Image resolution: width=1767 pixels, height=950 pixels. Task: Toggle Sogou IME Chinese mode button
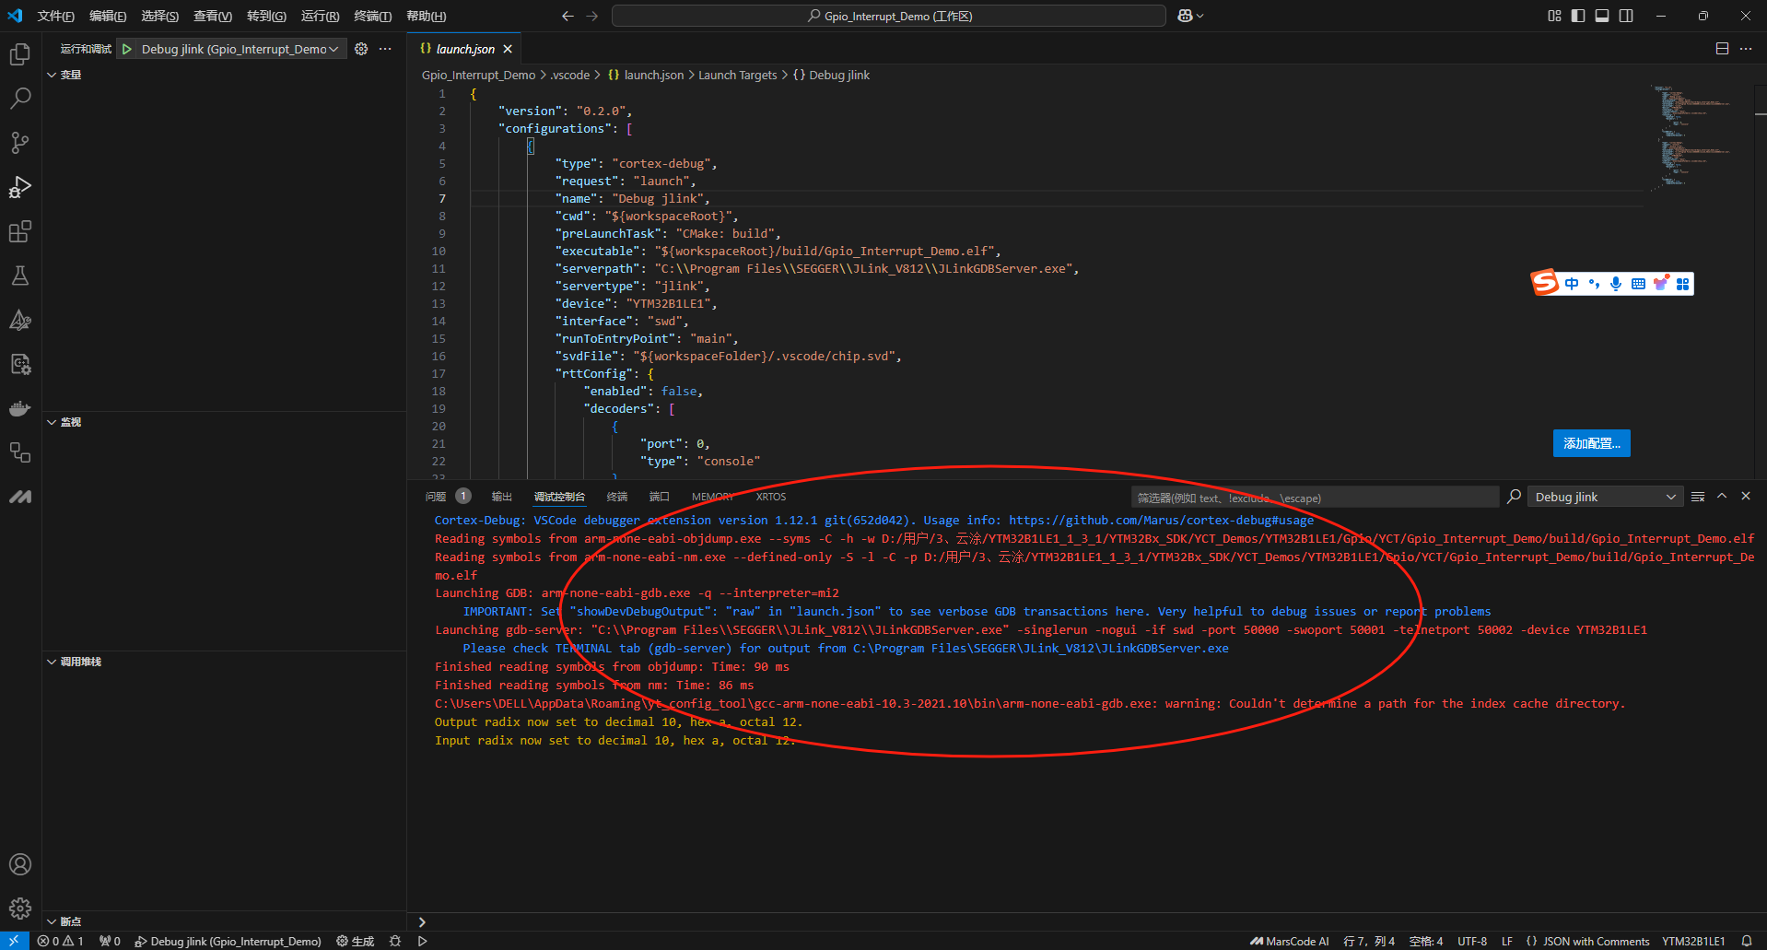[x=1572, y=284]
